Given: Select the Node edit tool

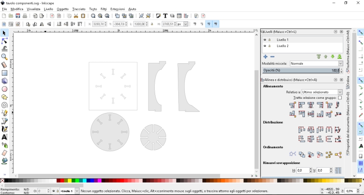Looking at the screenshot, I should [4, 41].
